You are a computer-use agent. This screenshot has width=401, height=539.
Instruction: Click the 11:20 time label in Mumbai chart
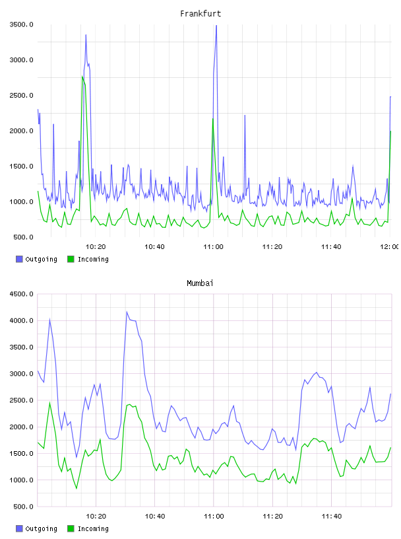pyautogui.click(x=272, y=517)
